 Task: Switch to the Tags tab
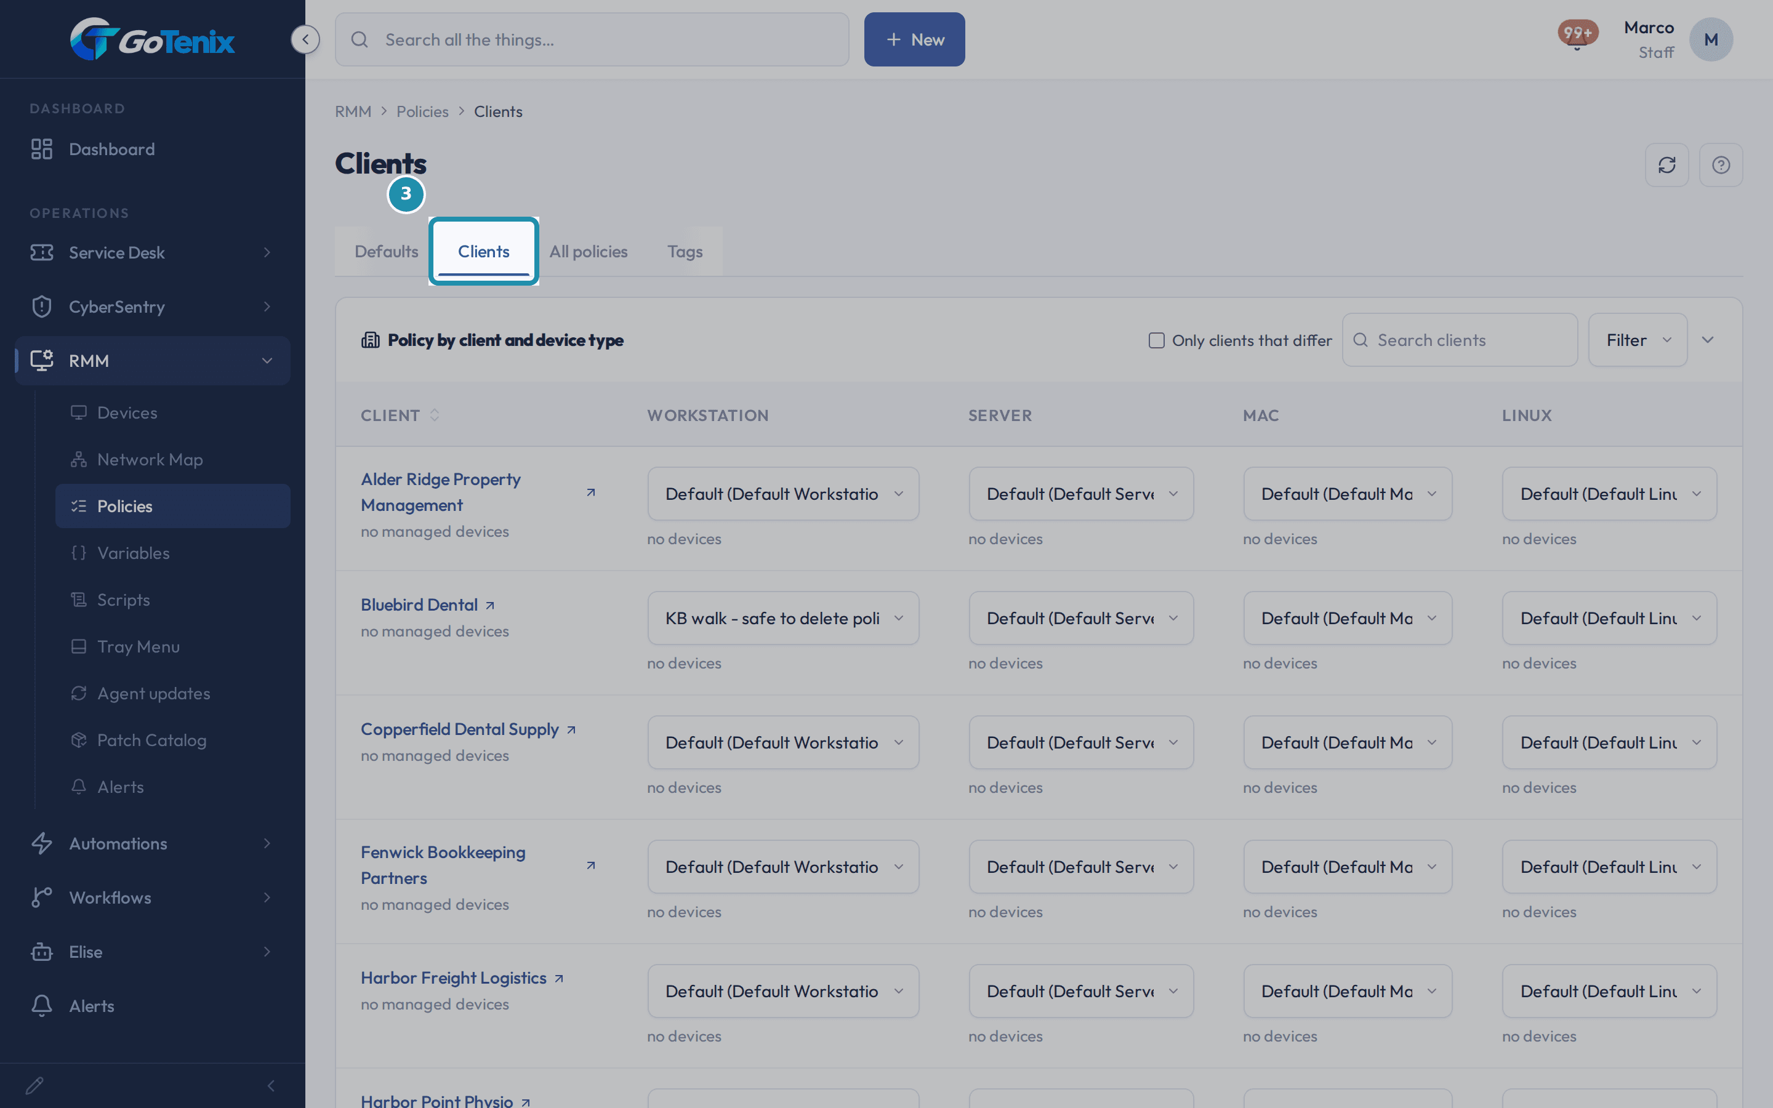tap(685, 251)
